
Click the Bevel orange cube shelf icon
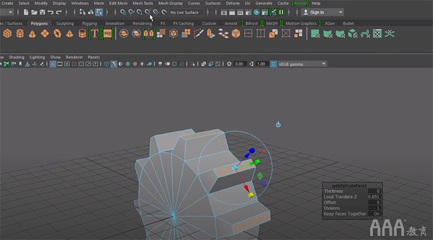[236, 33]
